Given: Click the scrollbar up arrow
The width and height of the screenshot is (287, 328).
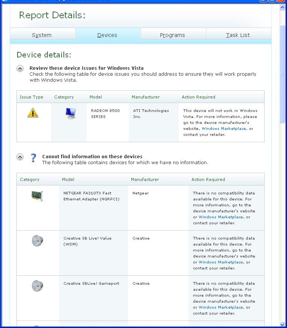Looking at the screenshot, I should pos(282,7).
